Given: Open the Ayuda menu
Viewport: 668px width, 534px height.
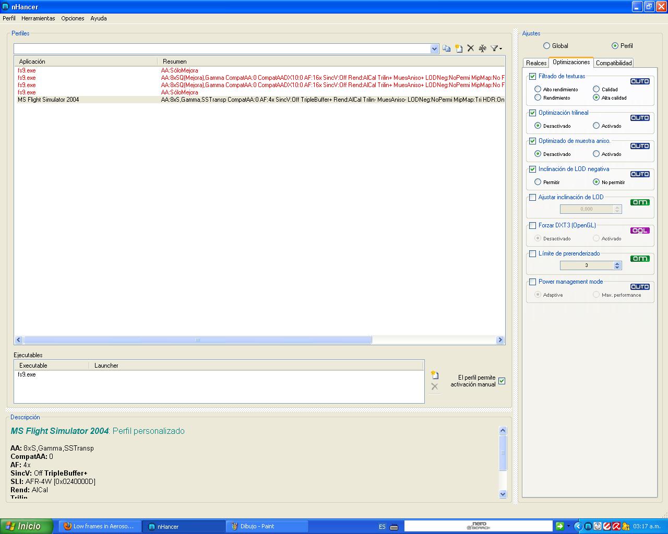Looking at the screenshot, I should tap(99, 18).
